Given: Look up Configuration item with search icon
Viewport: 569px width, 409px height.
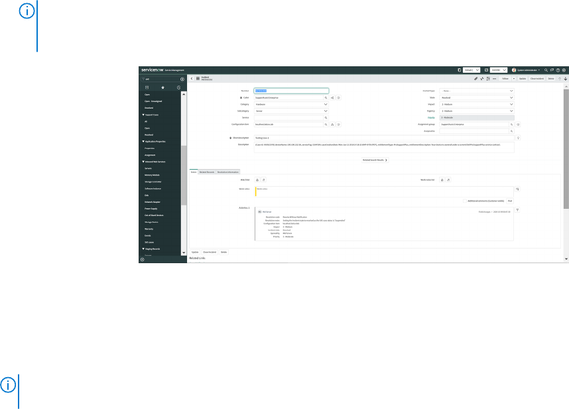Looking at the screenshot, I should pos(326,125).
